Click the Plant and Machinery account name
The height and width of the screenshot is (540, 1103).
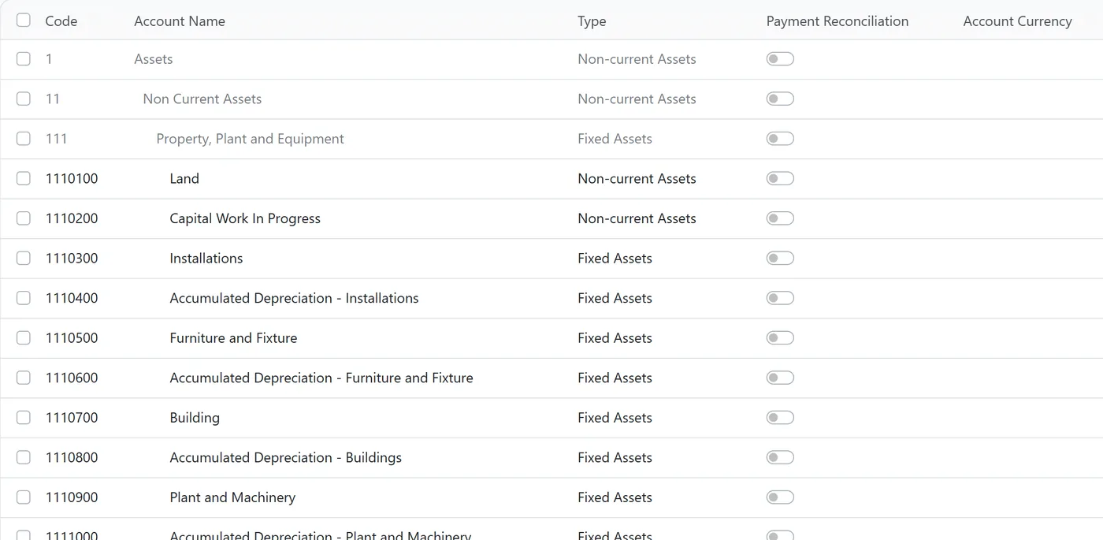[232, 497]
